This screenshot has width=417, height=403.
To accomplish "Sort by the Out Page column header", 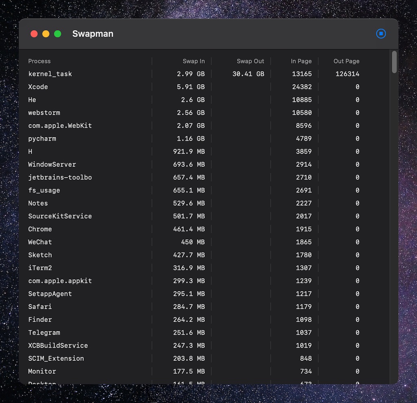I will tap(346, 61).
